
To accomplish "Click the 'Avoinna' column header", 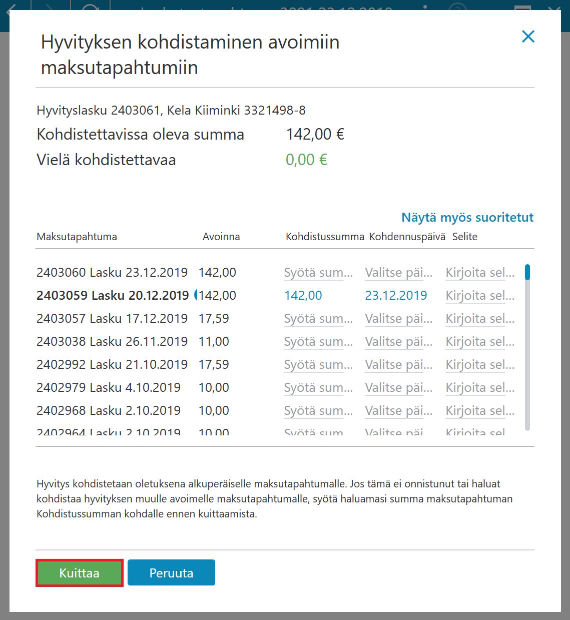I will pyautogui.click(x=221, y=237).
